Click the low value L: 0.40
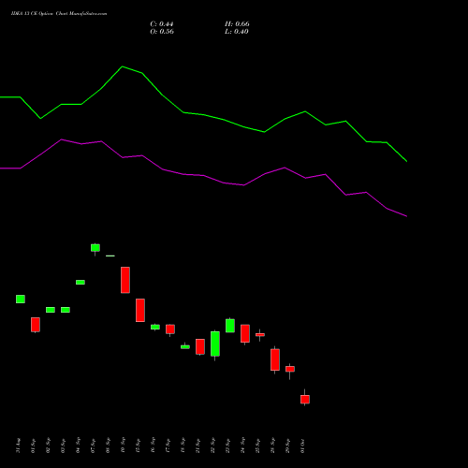468x468 pixels. point(237,32)
